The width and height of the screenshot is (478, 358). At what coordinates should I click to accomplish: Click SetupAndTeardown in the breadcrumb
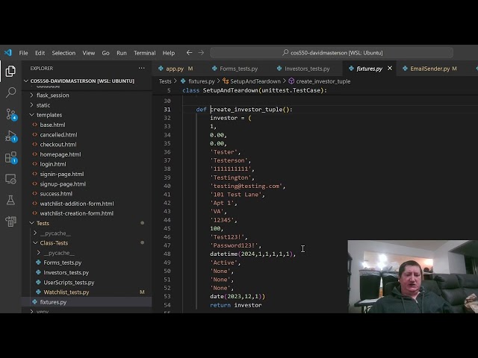(255, 81)
